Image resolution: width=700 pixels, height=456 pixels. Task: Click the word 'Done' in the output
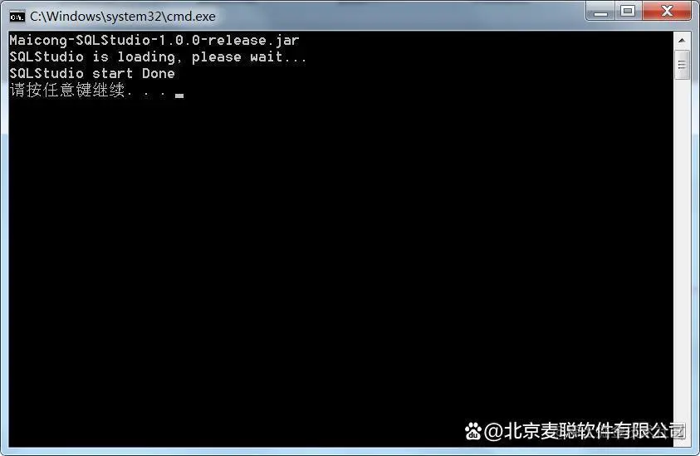click(159, 73)
